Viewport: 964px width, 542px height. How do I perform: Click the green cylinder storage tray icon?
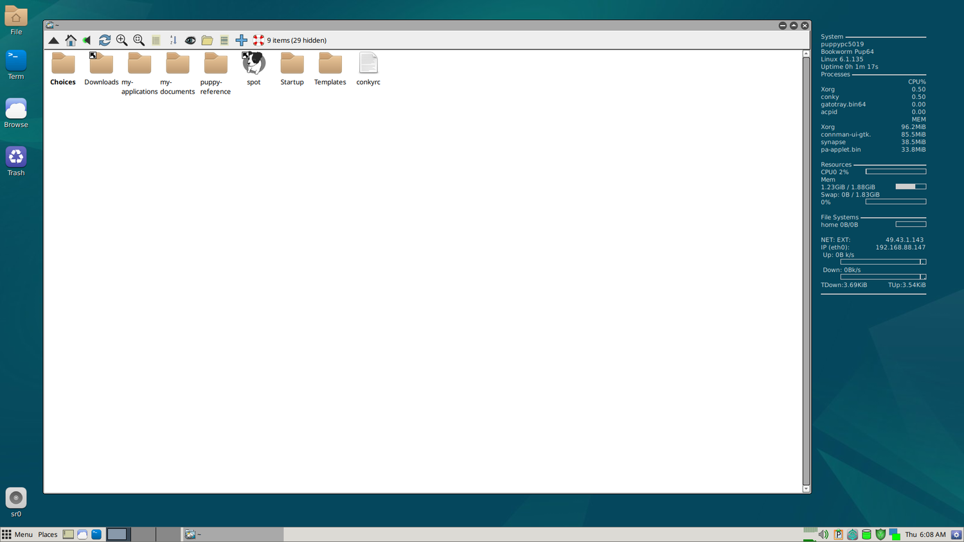tap(866, 534)
